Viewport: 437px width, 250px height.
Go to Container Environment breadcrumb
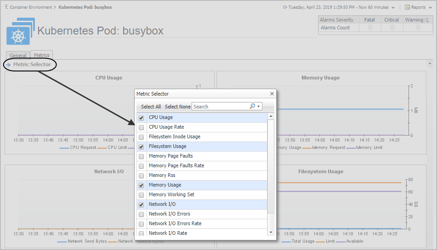pyautogui.click(x=31, y=7)
